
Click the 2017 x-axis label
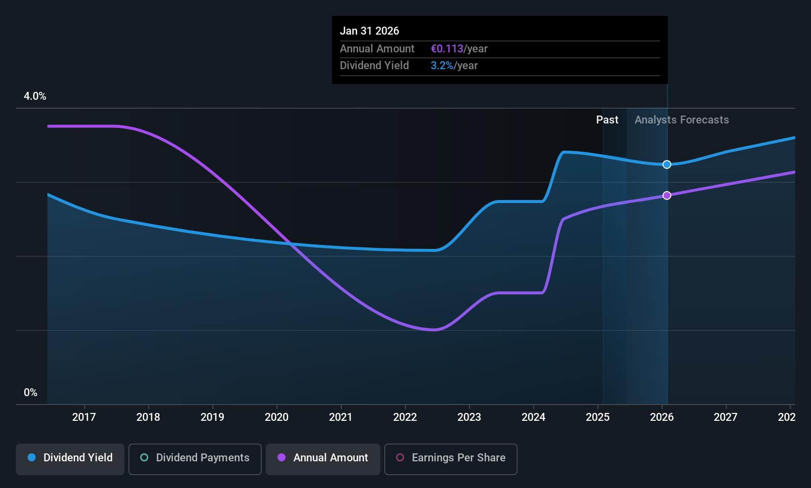[x=84, y=417]
